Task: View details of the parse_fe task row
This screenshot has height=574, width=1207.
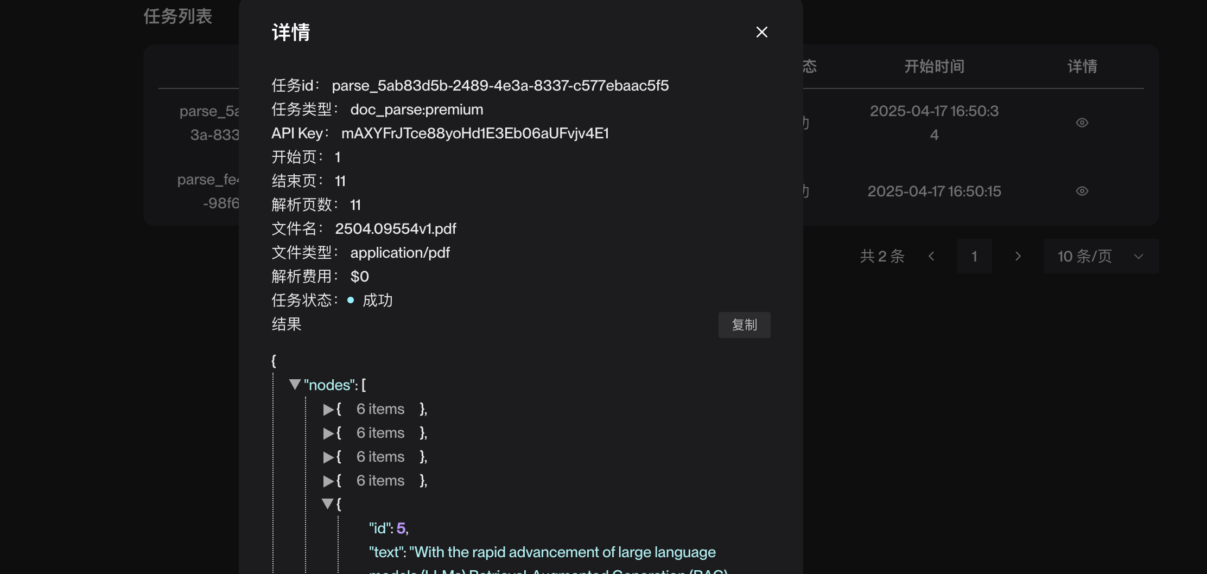Action: point(1082,190)
